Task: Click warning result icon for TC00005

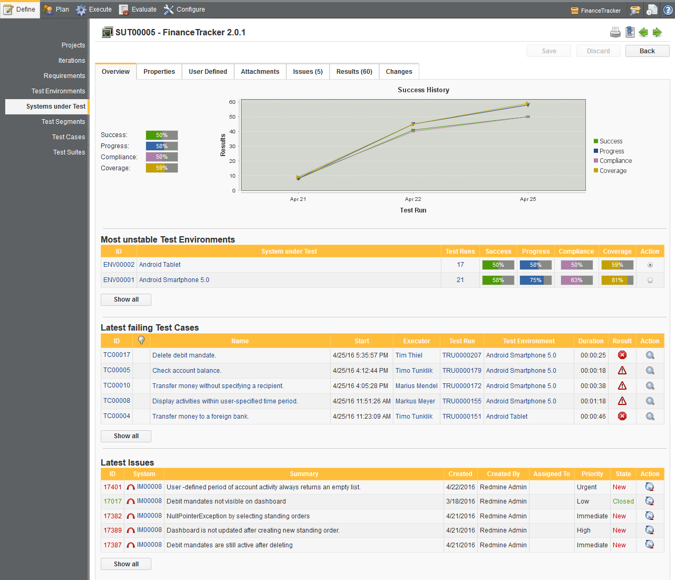Action: (622, 370)
